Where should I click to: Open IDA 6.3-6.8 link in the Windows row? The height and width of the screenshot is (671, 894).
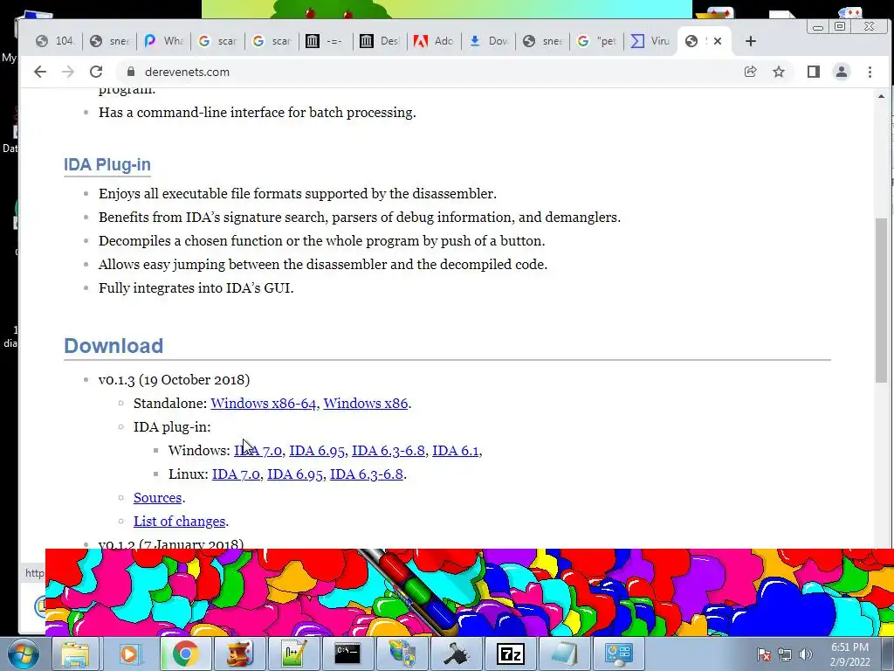[x=389, y=451]
